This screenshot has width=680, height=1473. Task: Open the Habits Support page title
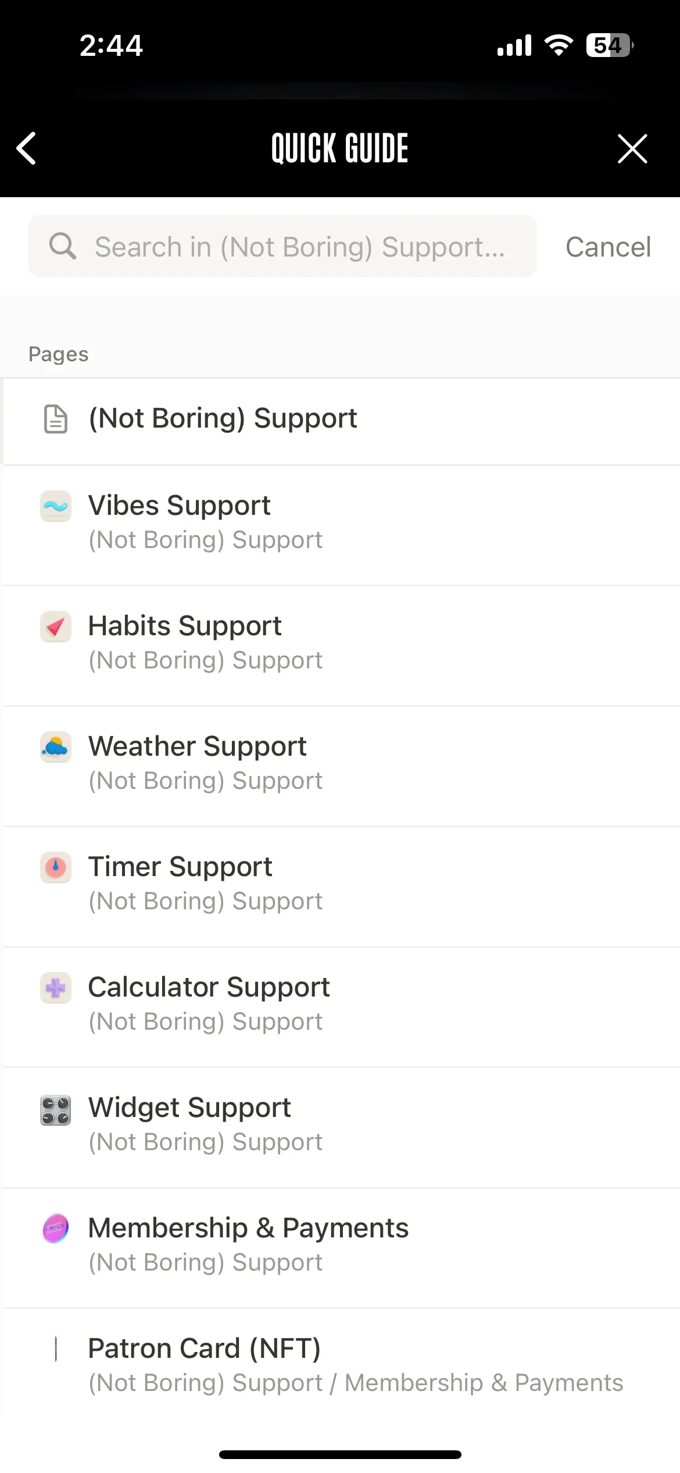[x=185, y=626]
